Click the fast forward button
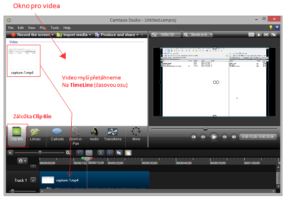The image size is (286, 200). coord(224,137)
